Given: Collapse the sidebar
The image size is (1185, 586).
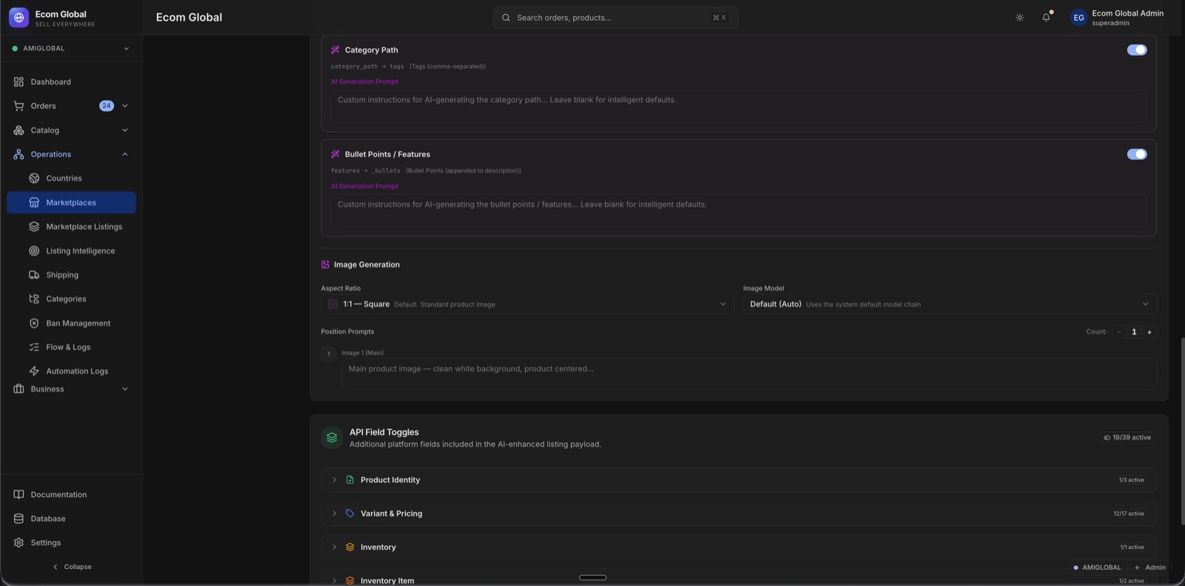Looking at the screenshot, I should coord(72,567).
